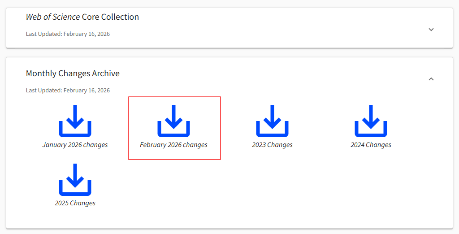Screen dimensions: 459x234
Task: Click the "Core Collection" words in the top heading
Action: (x=110, y=17)
